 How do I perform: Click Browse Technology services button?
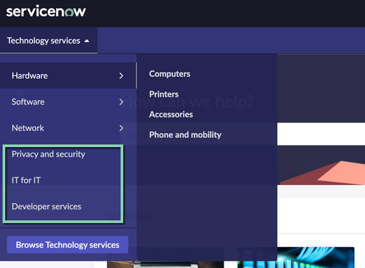(68, 245)
